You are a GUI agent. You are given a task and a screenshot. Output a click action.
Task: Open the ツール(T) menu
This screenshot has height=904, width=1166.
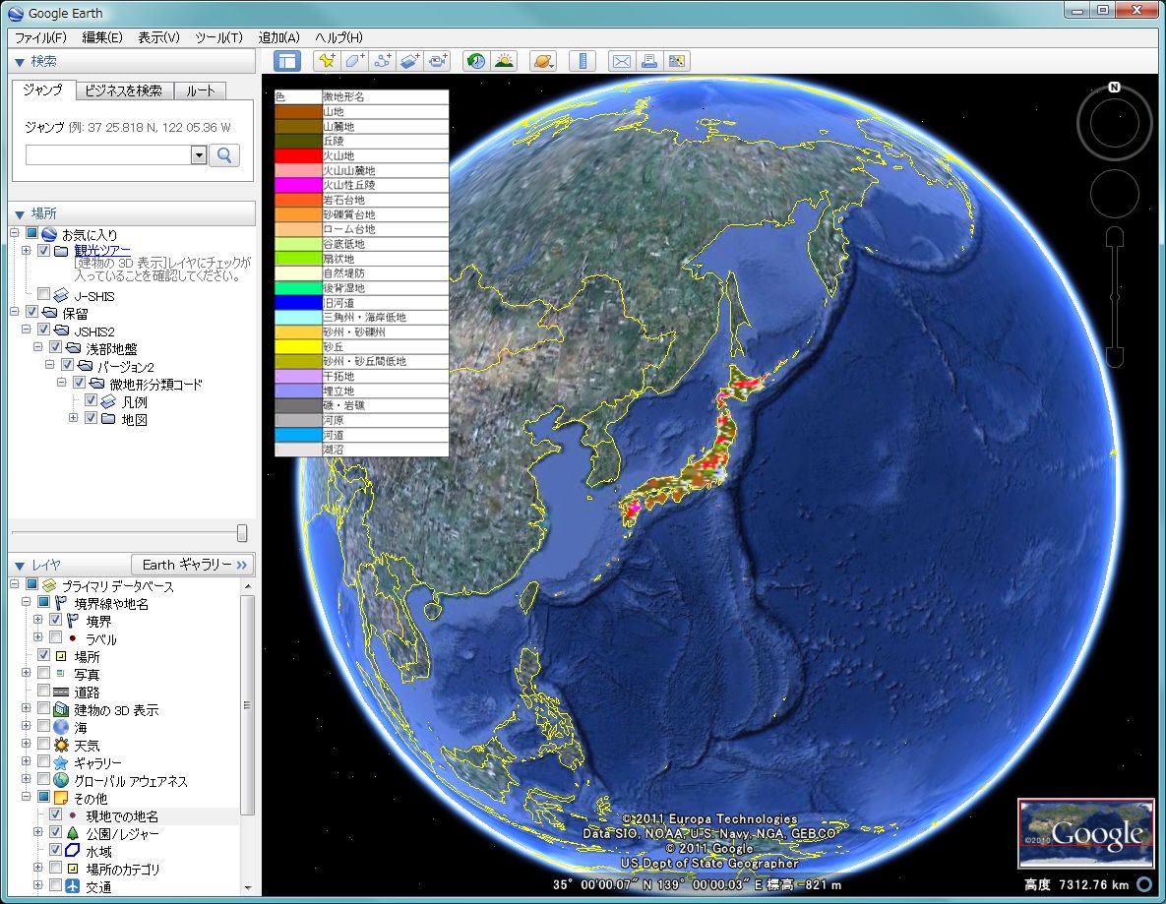(218, 37)
